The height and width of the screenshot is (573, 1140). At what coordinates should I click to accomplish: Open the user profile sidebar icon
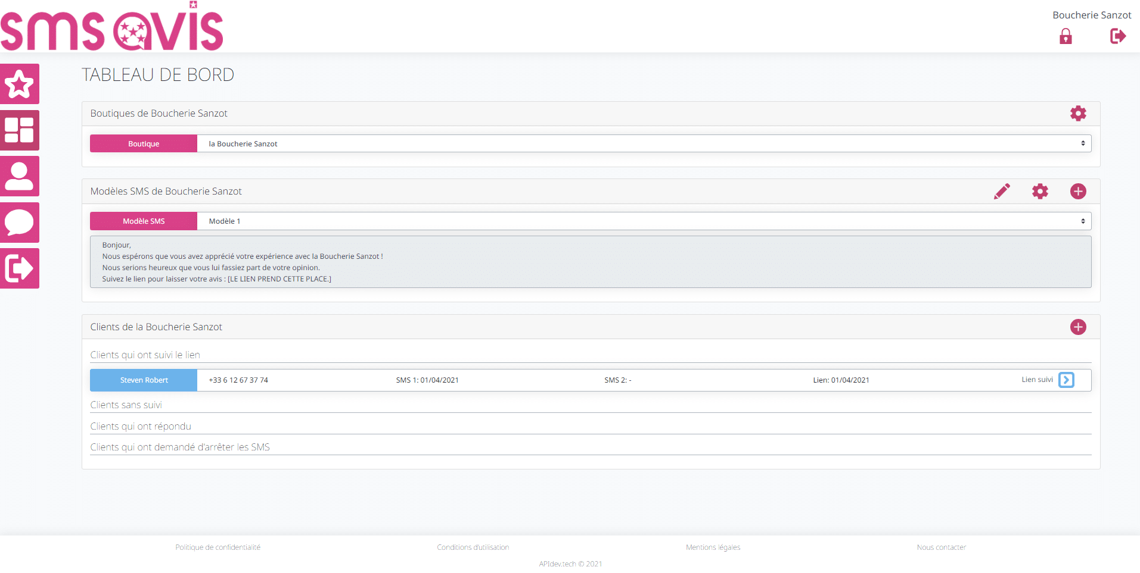coord(20,176)
